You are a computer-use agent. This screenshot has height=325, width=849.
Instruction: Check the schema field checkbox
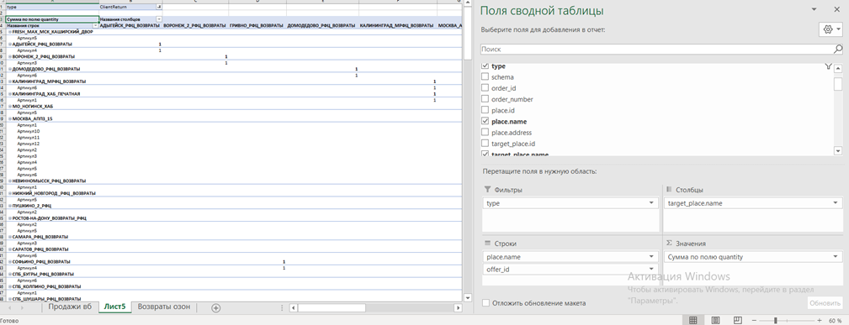tap(486, 77)
